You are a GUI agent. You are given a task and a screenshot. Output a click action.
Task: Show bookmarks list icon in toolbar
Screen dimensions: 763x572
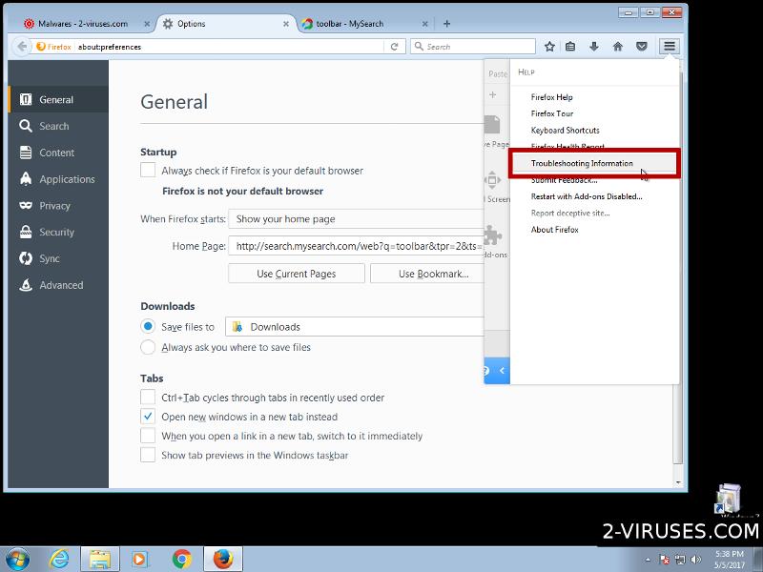[x=570, y=46]
